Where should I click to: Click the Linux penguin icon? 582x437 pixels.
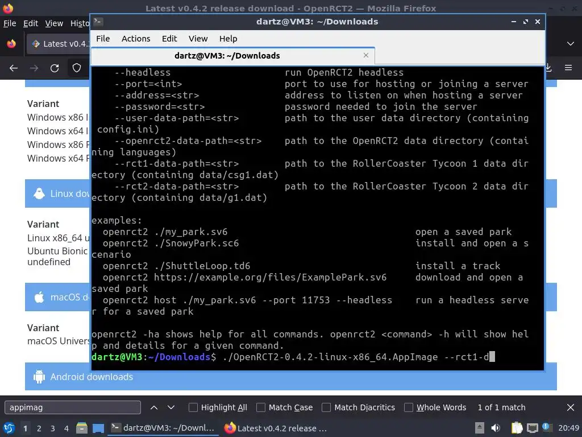pos(39,193)
